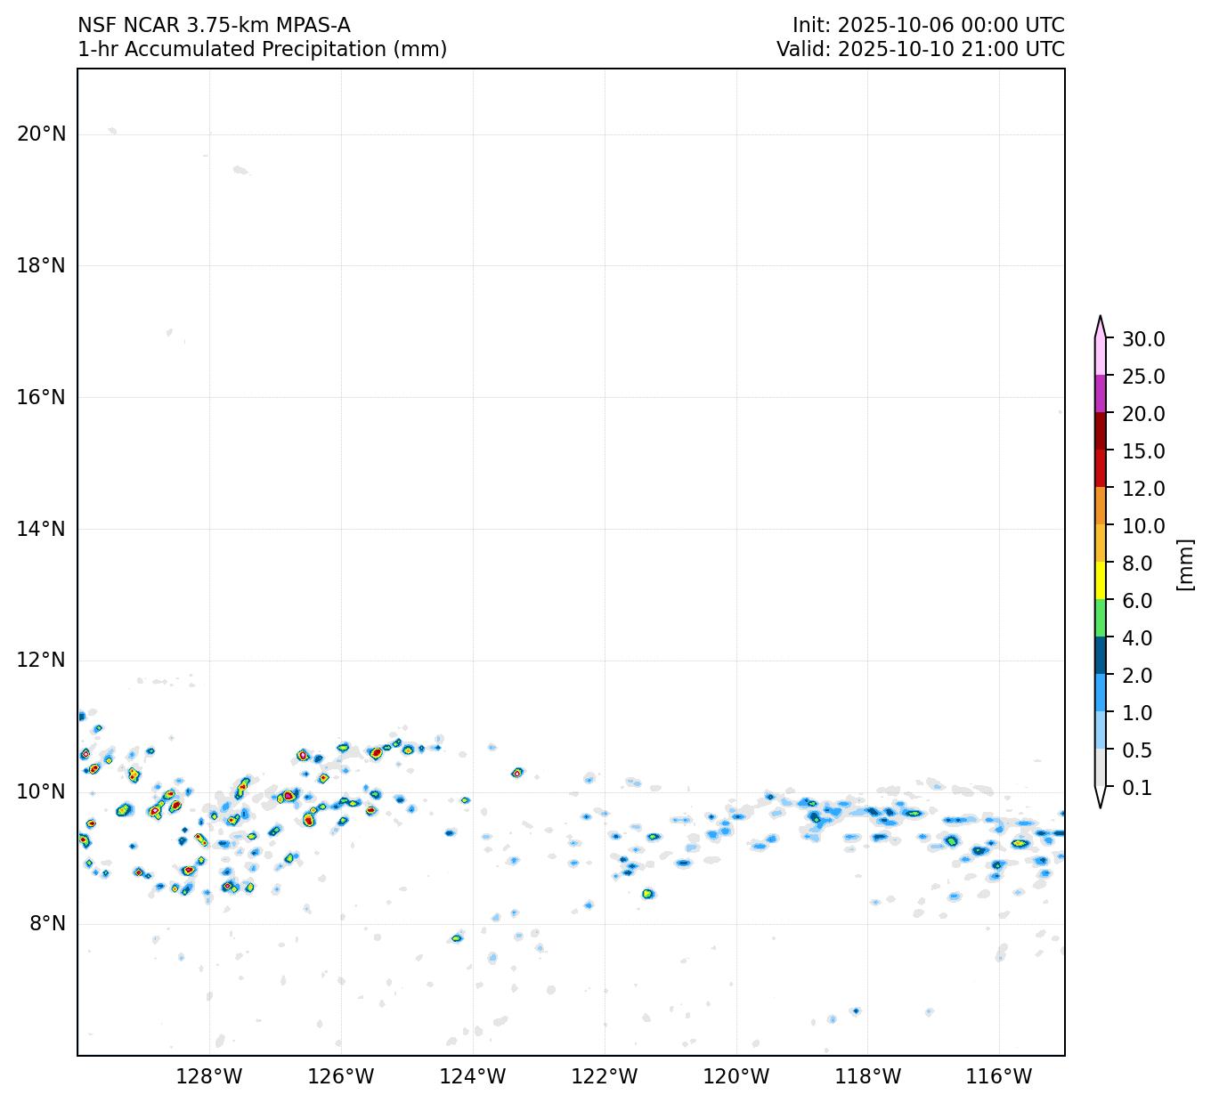Click the NSF NCAR 3.75-km MPAS-A title

click(214, 26)
